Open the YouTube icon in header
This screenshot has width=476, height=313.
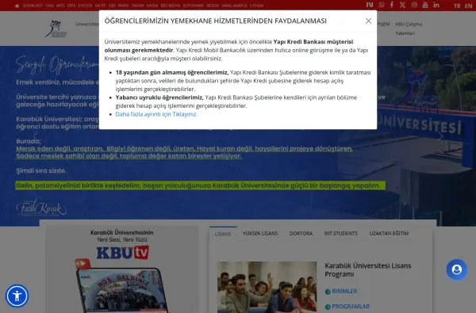[x=425, y=5]
